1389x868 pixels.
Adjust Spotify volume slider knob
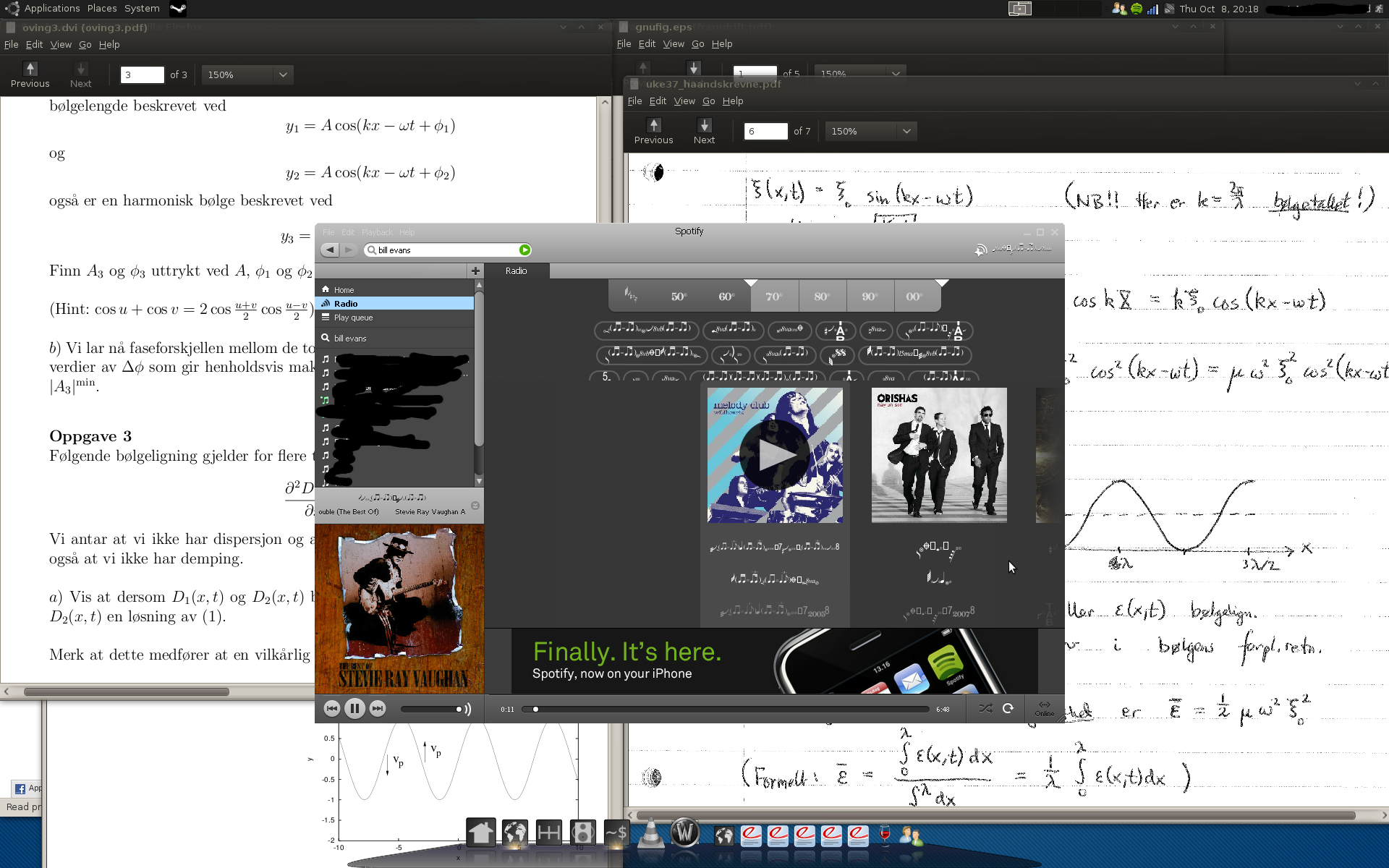click(x=459, y=709)
